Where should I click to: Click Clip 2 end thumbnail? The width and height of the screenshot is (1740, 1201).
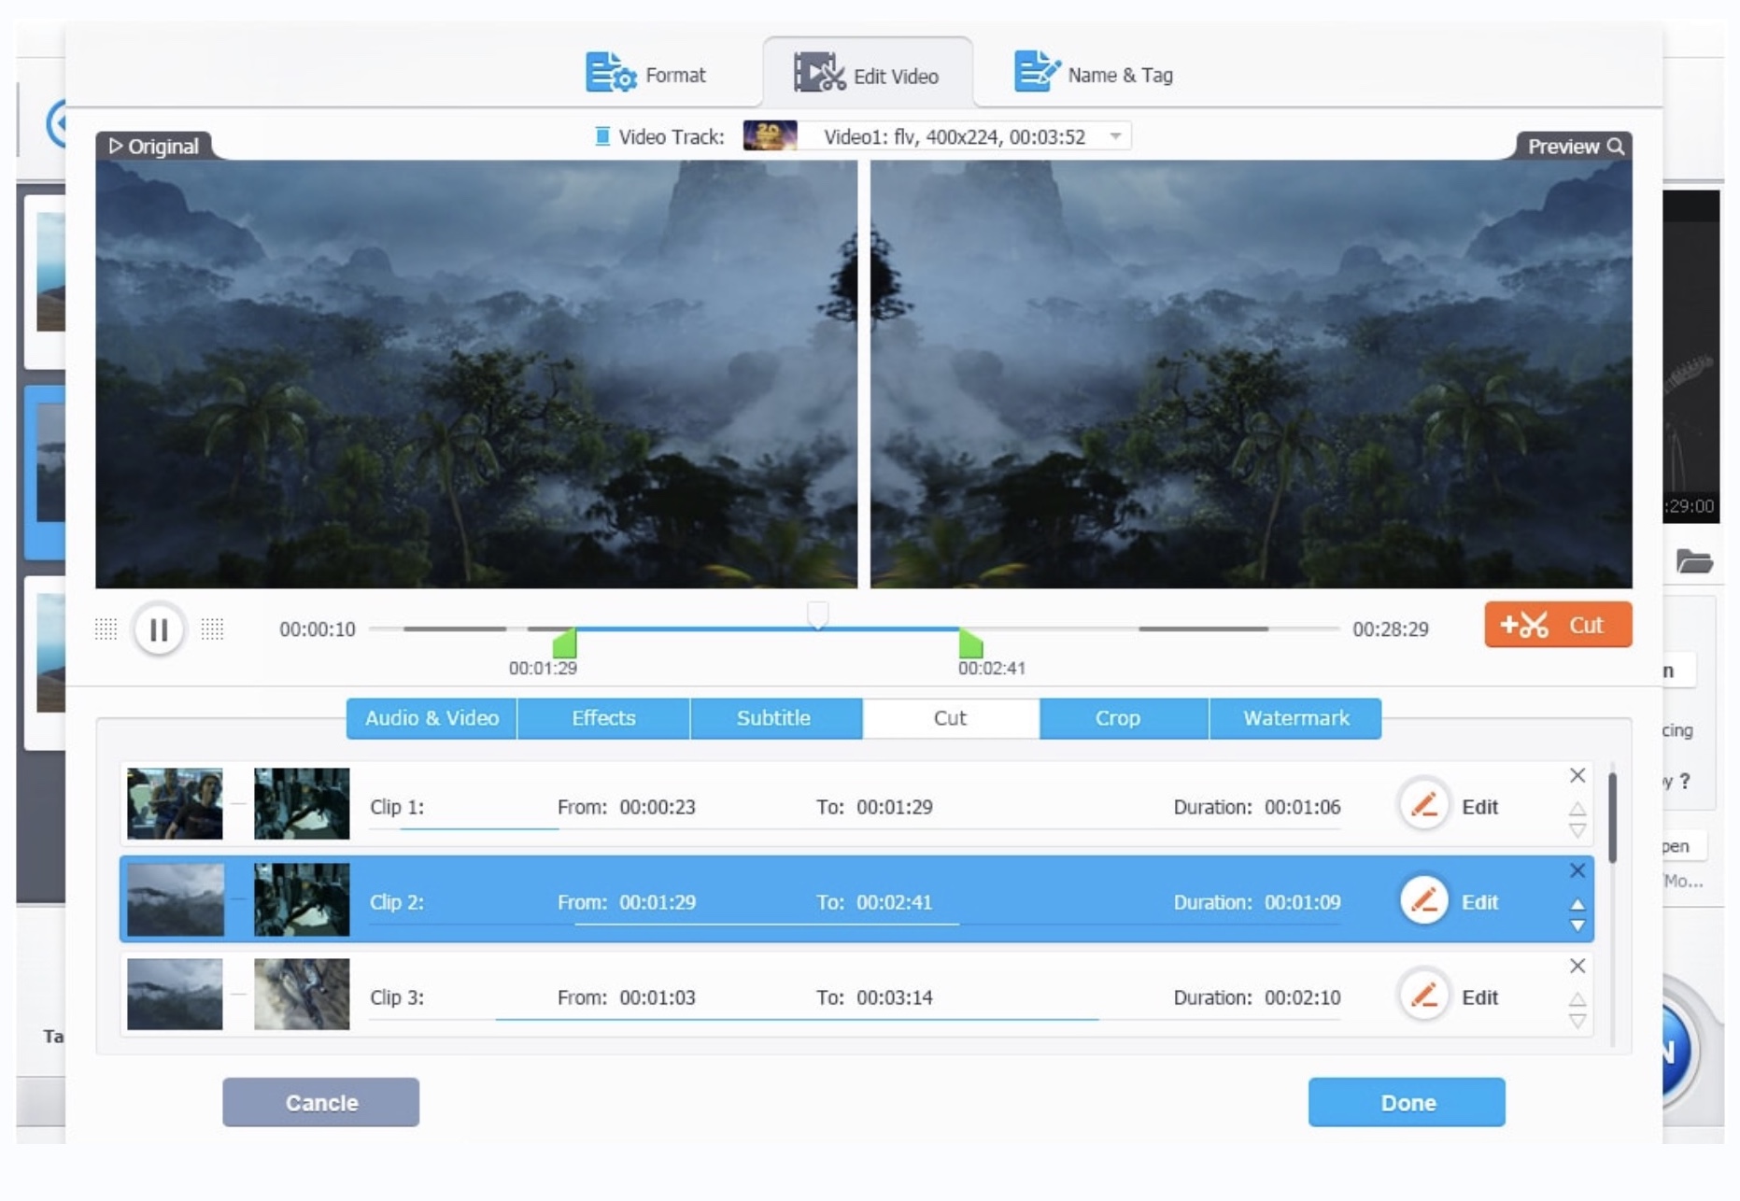302,899
